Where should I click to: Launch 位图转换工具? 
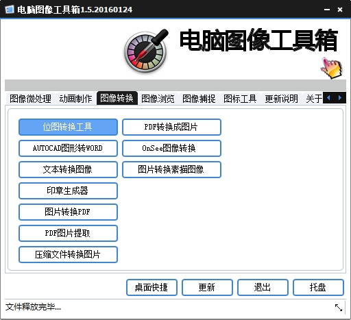68,127
